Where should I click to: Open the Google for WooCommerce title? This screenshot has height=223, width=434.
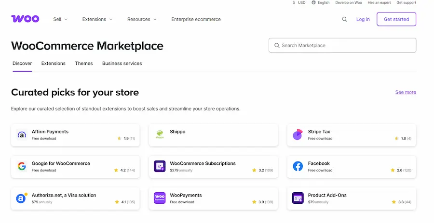[x=61, y=163]
